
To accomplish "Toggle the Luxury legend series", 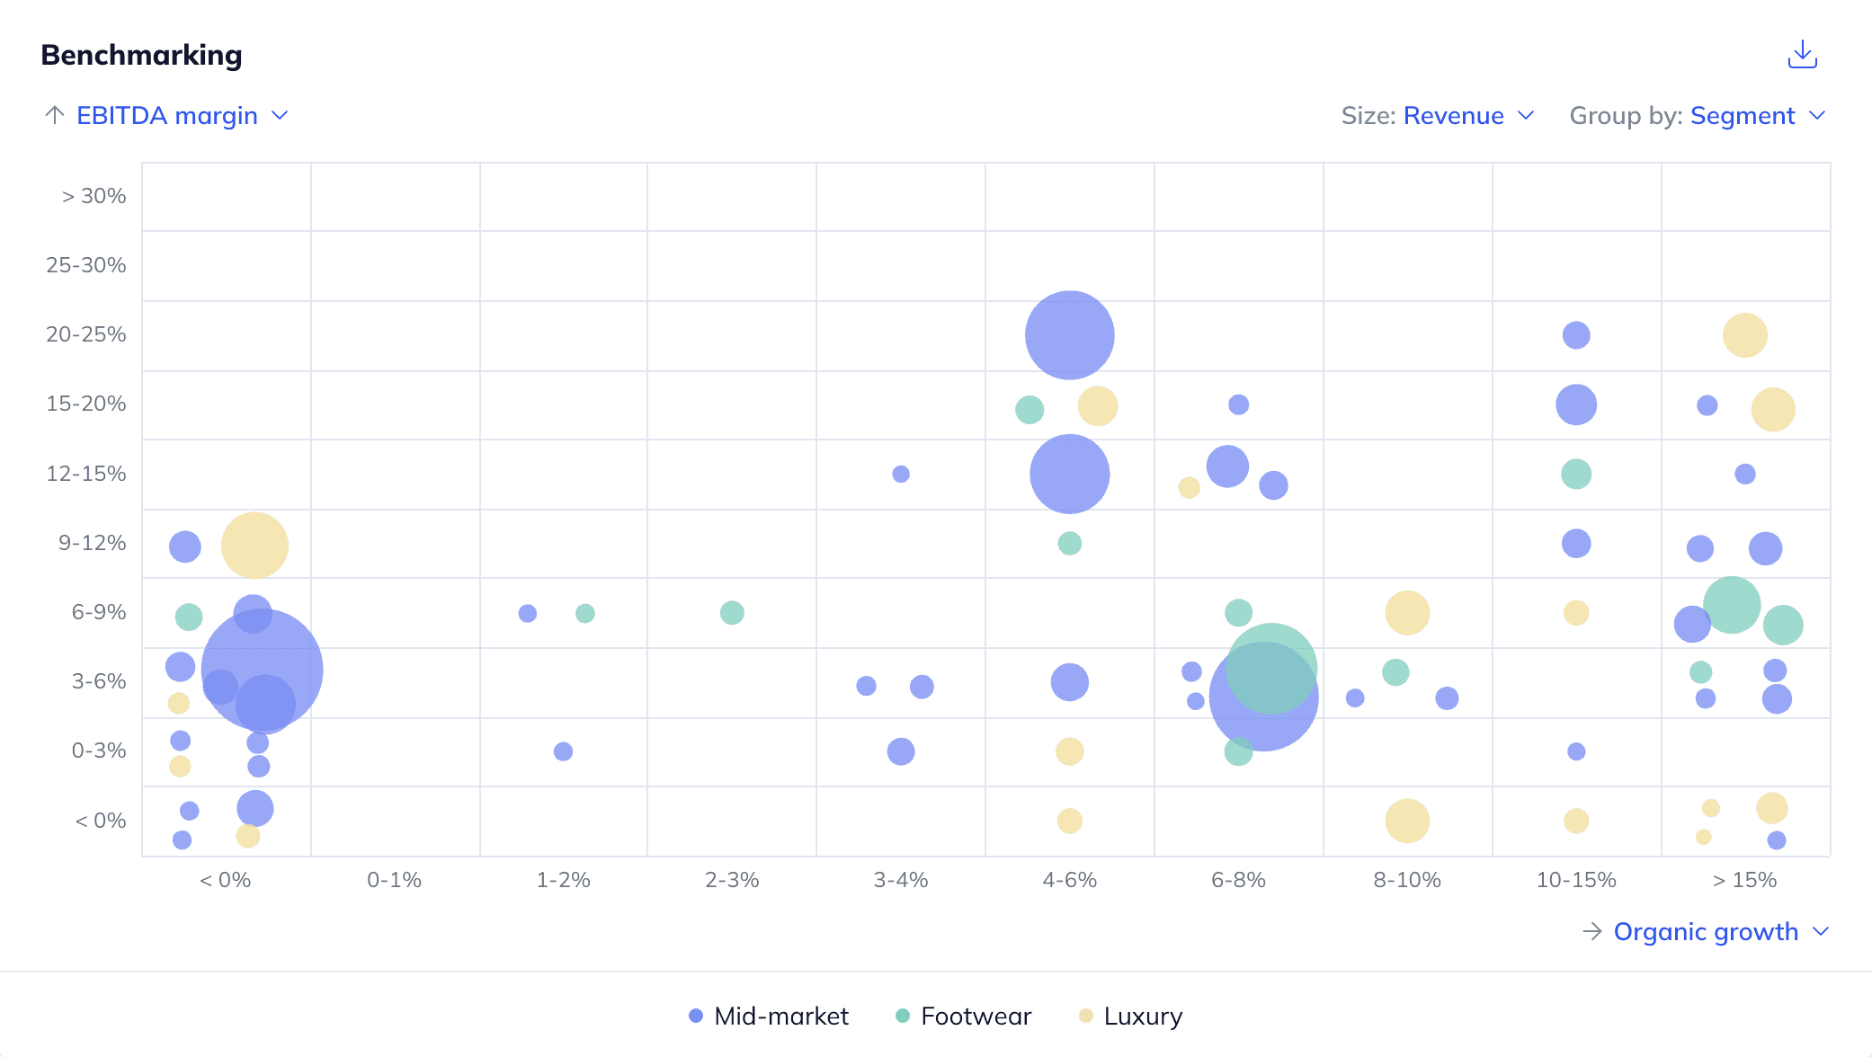I will pyautogui.click(x=1142, y=1016).
